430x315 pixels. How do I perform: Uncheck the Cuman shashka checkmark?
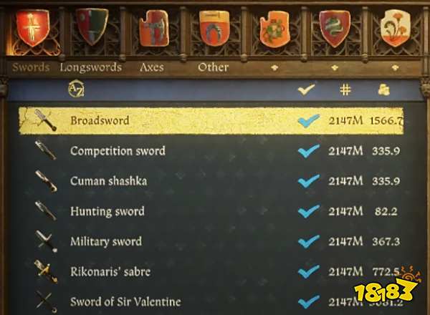coord(308,181)
